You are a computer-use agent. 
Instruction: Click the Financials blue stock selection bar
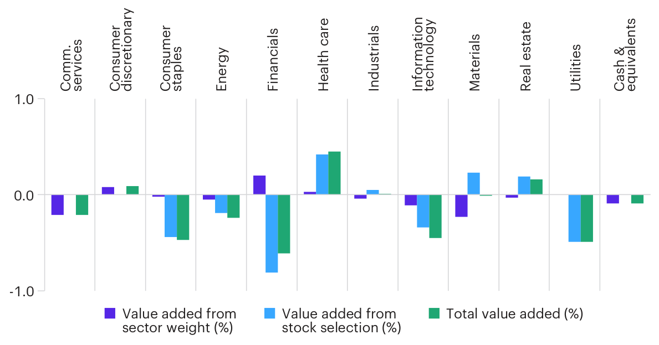point(272,233)
